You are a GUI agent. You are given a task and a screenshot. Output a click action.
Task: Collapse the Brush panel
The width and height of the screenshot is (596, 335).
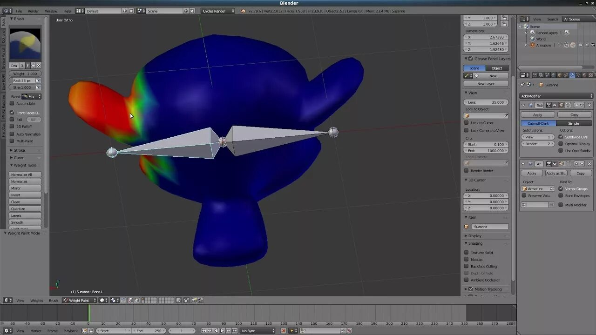pos(12,19)
